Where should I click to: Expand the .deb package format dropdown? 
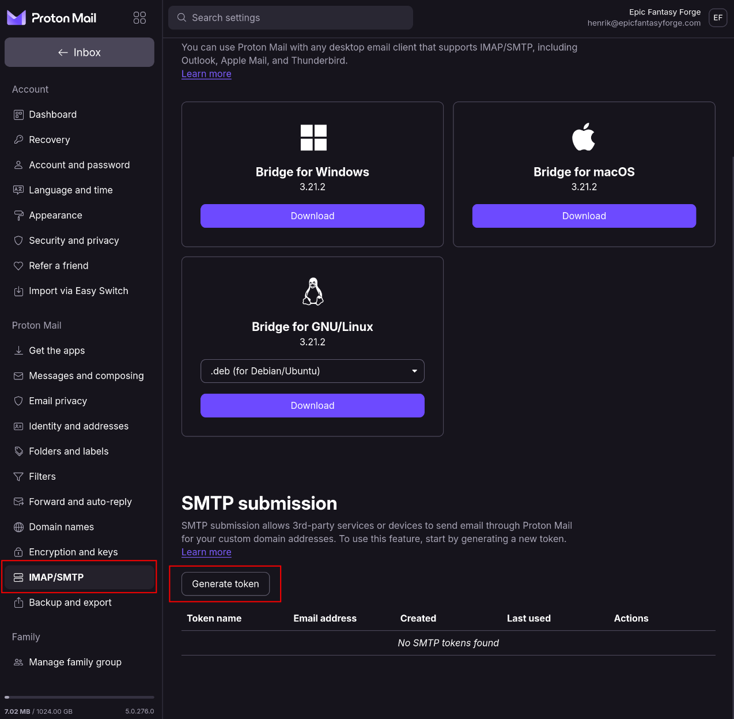(312, 371)
